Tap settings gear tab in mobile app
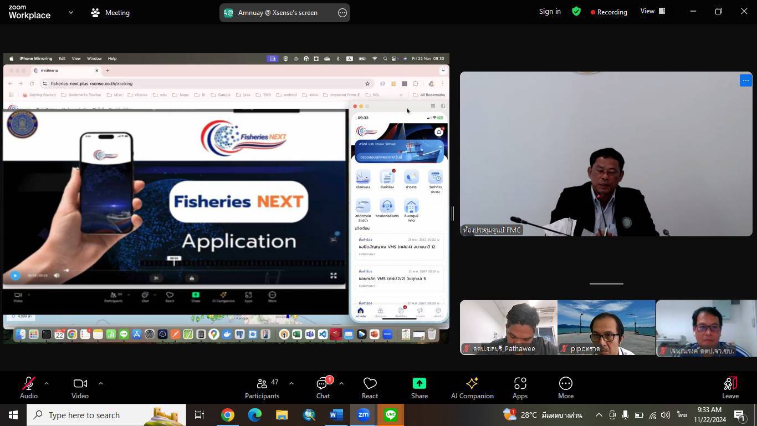 click(x=438, y=312)
